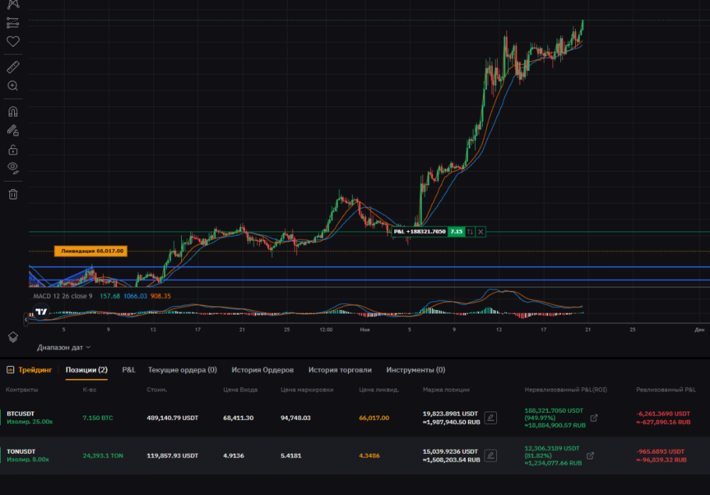Viewport: 710px width, 495px height.
Task: Share BTCUSDT unrealized P&L
Action: coord(594,418)
